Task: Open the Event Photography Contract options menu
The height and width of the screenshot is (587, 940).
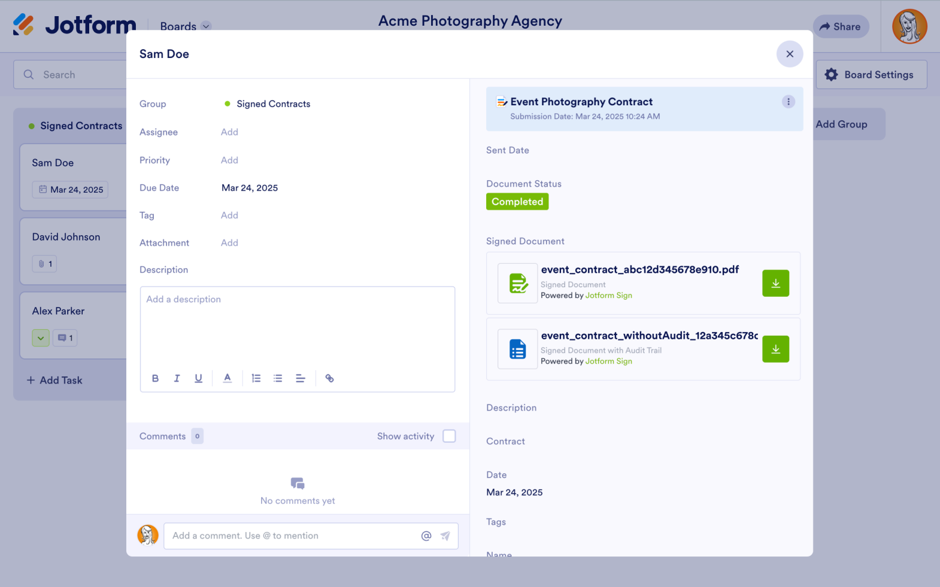Action: (x=789, y=102)
